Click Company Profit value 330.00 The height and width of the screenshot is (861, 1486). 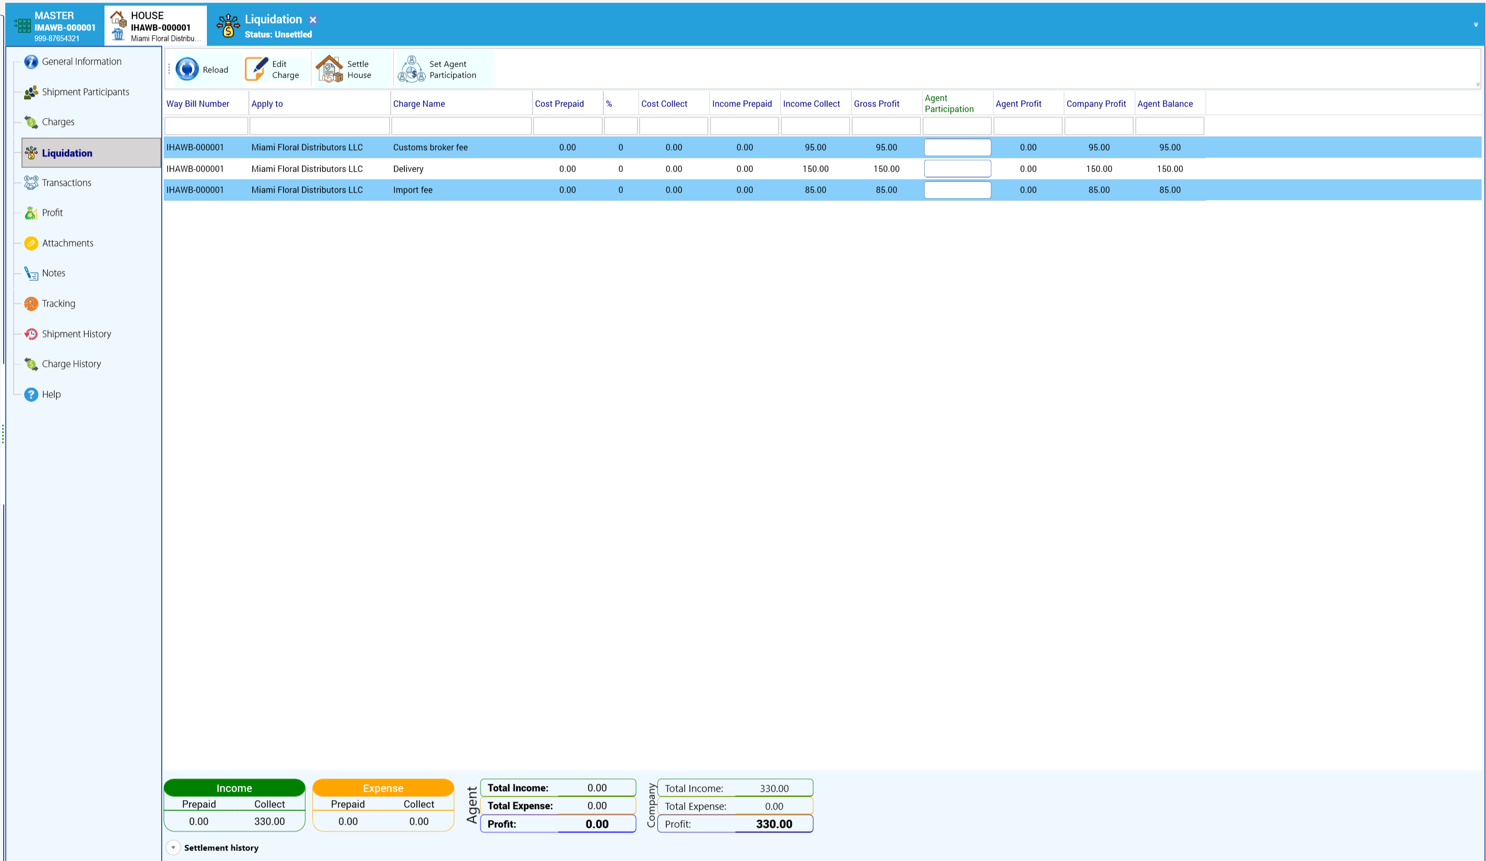pos(773,824)
